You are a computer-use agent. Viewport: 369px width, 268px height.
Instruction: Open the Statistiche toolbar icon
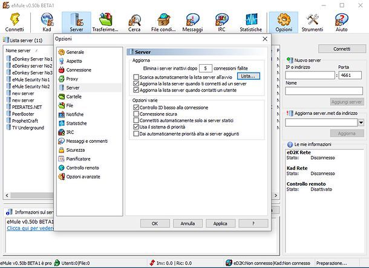(250, 22)
